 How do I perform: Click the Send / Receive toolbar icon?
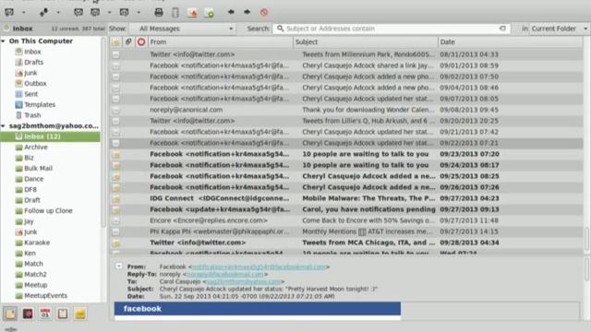click(43, 12)
